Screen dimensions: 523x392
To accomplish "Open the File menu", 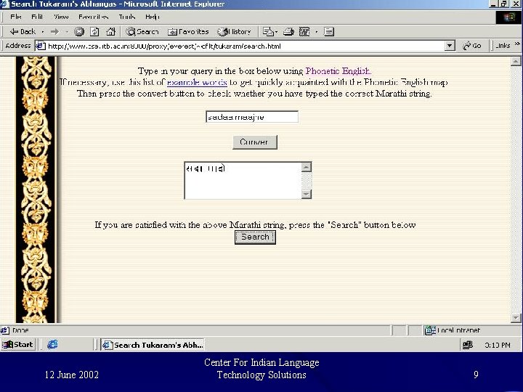I will tap(16, 17).
